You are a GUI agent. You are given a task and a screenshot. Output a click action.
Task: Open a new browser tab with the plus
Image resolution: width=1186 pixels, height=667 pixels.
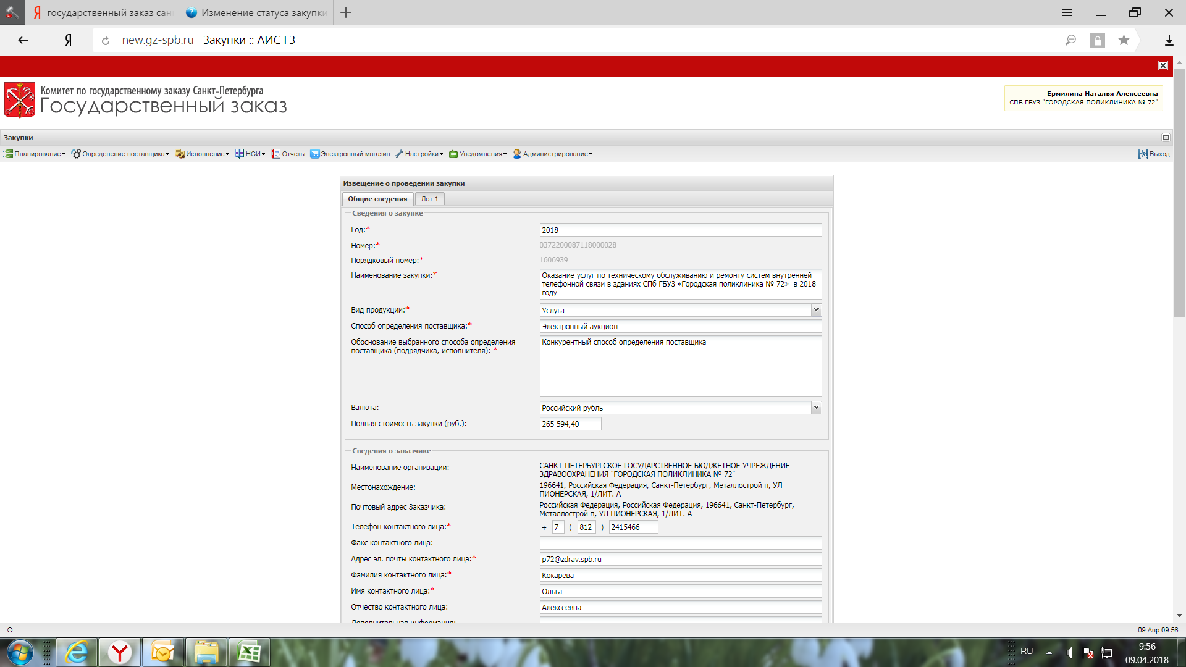tap(346, 12)
